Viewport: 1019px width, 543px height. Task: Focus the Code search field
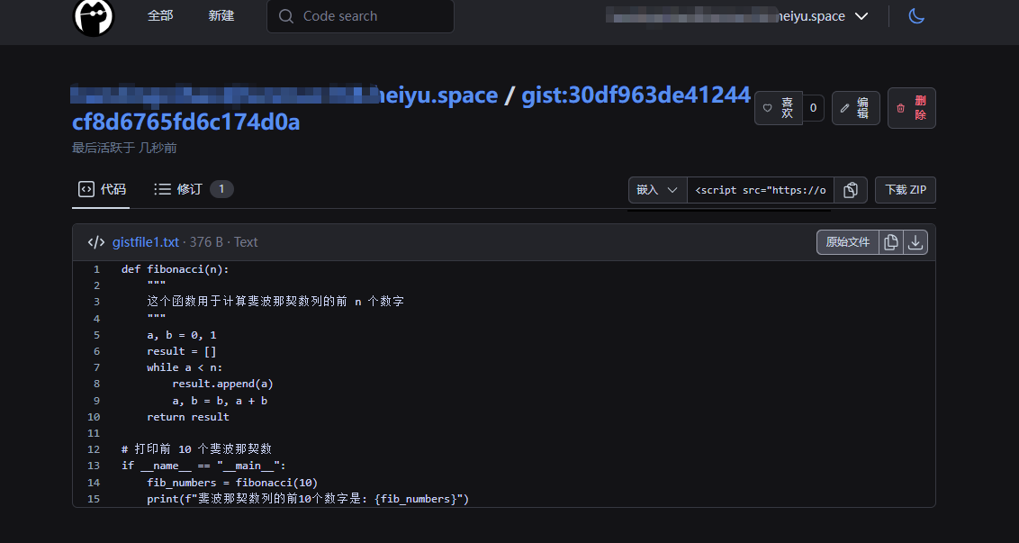[x=360, y=16]
